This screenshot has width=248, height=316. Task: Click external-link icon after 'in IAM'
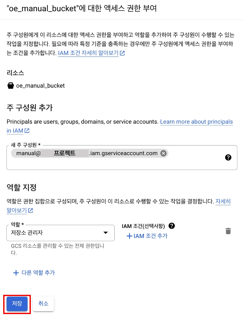27,131
